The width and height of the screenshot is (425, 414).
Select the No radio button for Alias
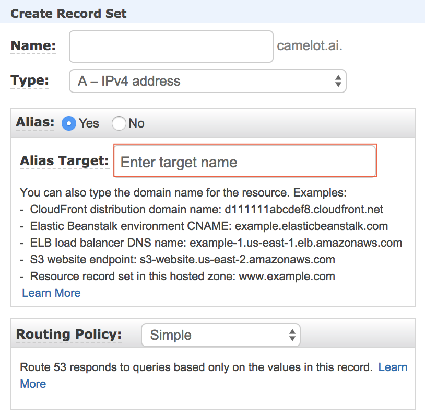pyautogui.click(x=119, y=123)
